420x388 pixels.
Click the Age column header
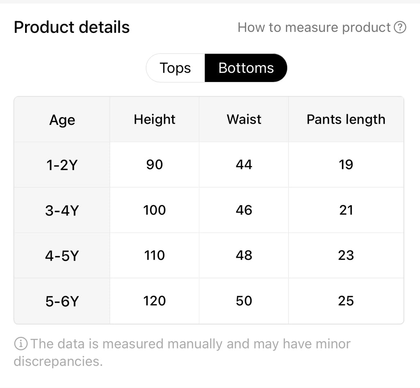pos(62,120)
